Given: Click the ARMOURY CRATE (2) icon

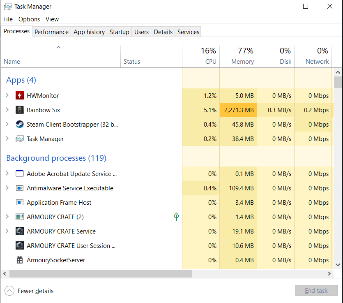Looking at the screenshot, I should coord(20,217).
